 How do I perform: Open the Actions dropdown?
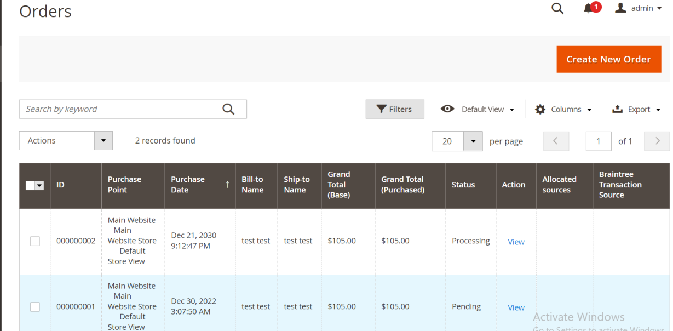(66, 141)
